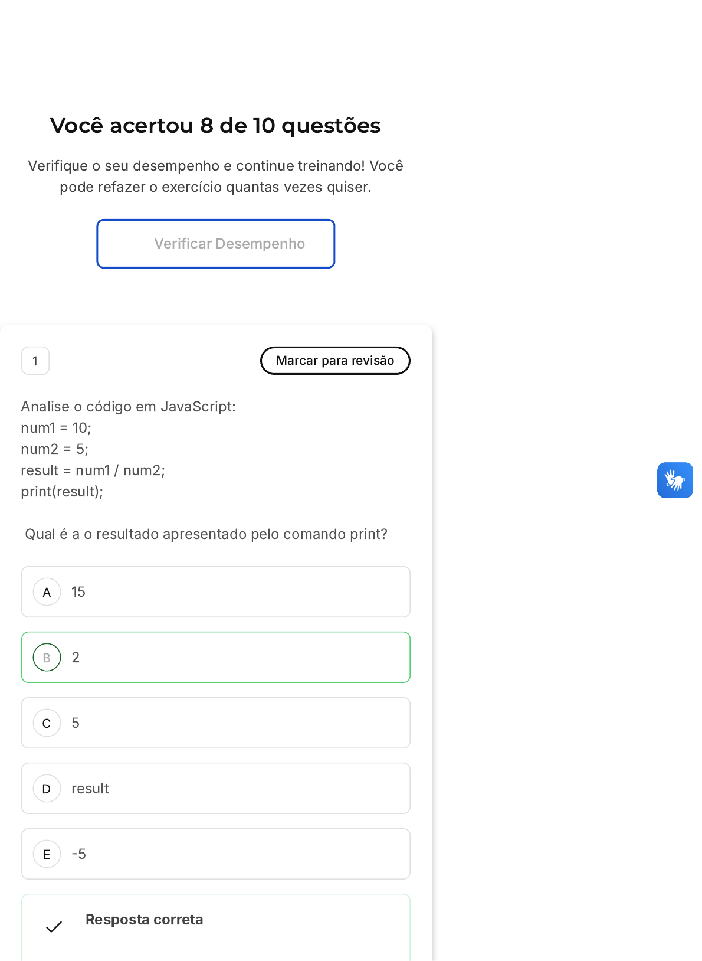Select option B circle letter
This screenshot has width=702, height=961.
[x=47, y=658]
